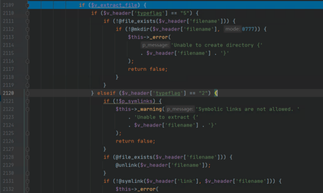Fold the mkdir block at line 2112

[x=27, y=29]
